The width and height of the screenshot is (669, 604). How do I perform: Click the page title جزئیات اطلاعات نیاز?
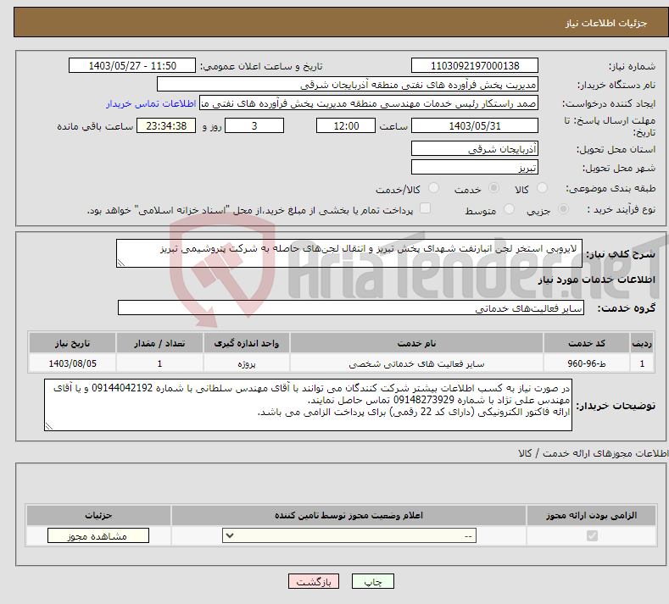point(606,23)
